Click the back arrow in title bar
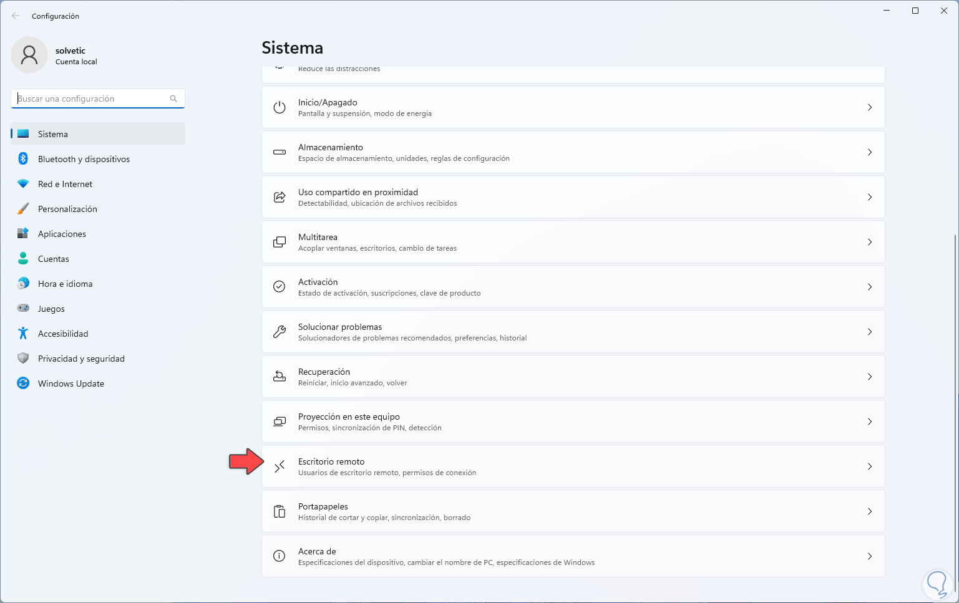Screen dimensions: 959x603 [16, 16]
